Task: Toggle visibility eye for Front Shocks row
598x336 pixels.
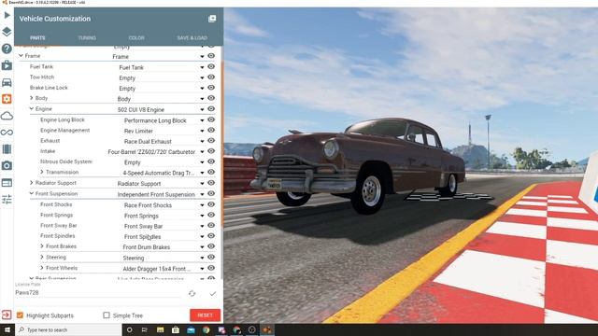Action: point(211,204)
